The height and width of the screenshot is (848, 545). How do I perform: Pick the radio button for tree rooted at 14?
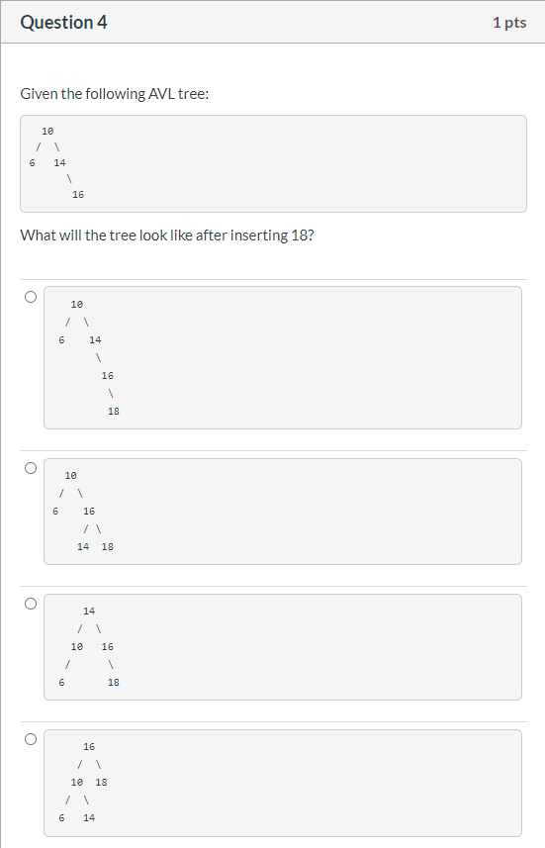point(31,604)
